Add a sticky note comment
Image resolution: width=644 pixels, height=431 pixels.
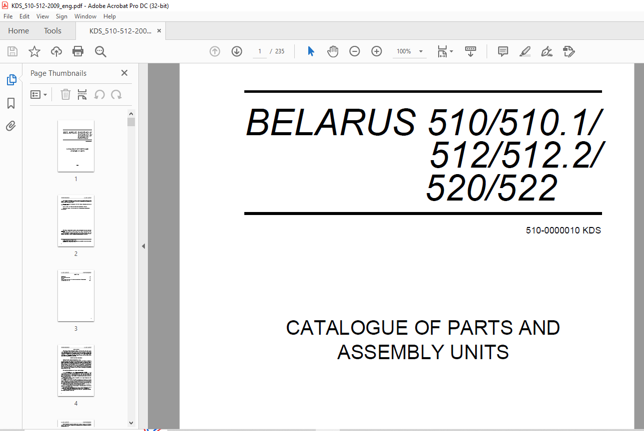(503, 51)
